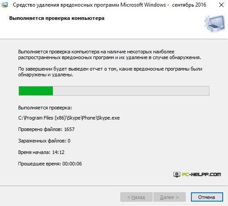The image size is (228, 206).
Task: Click the PC-HELPP.COM watermark text
Action: coord(202,174)
